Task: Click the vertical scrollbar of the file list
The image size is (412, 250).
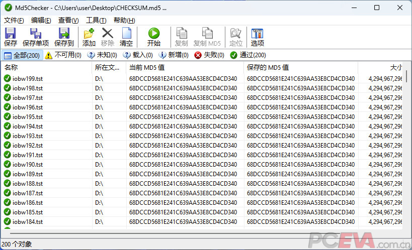Action: point(406,151)
